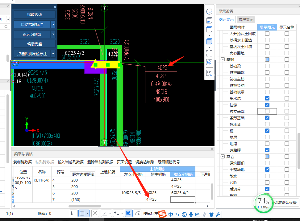
Task: Click the beam table horizontal scrollbar thumb
Action: point(85,206)
